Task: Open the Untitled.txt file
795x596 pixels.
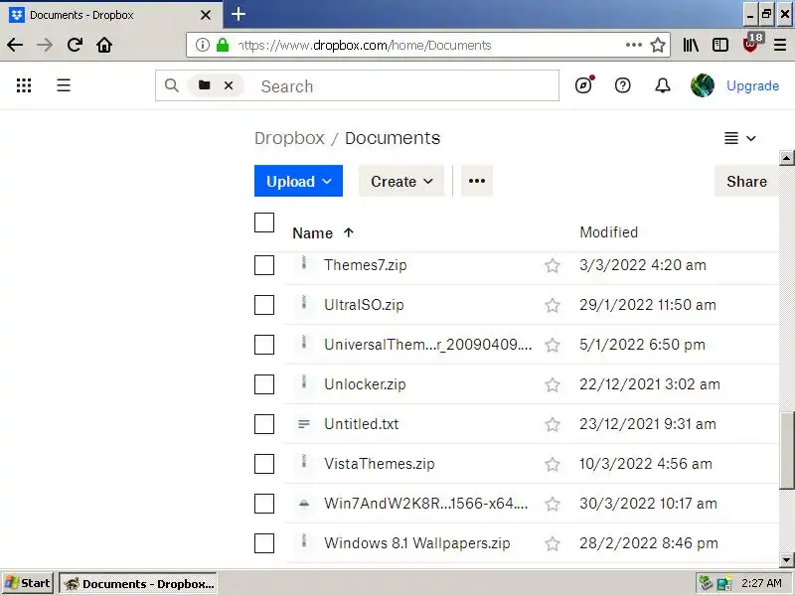Action: pyautogui.click(x=362, y=424)
